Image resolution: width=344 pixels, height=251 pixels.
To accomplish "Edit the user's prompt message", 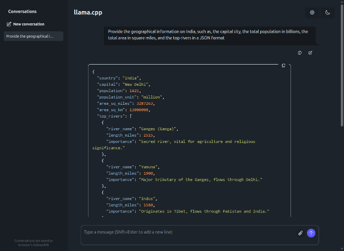I will pyautogui.click(x=310, y=52).
